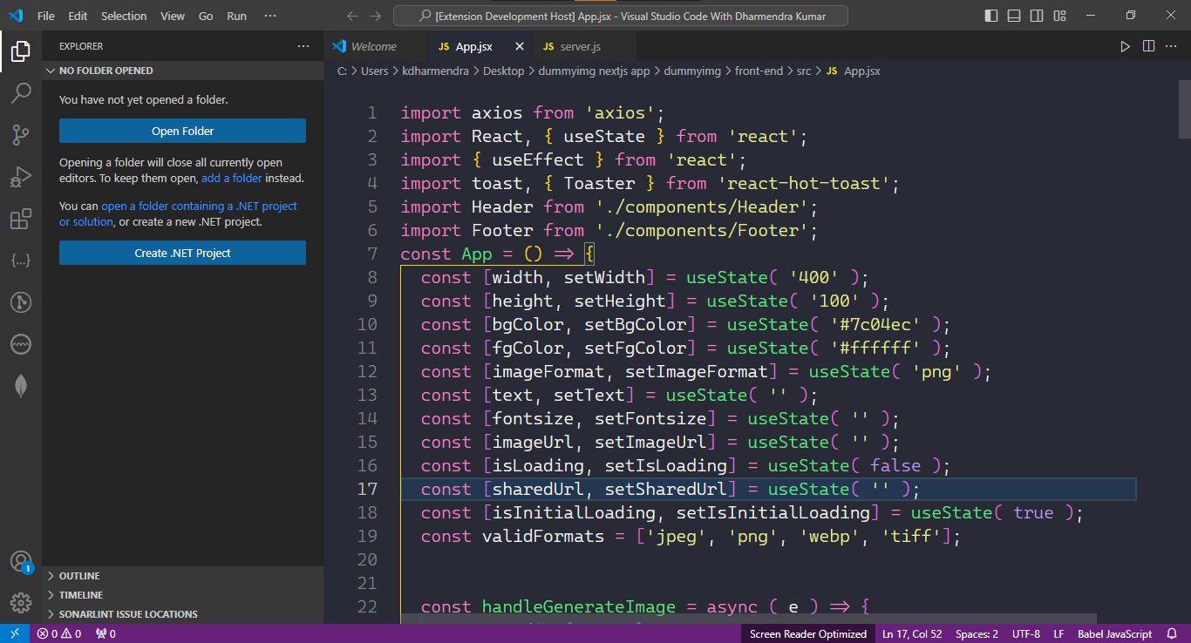
Task: Expand the SONARLINT ISSUE LOCATIONS section
Action: (x=183, y=614)
